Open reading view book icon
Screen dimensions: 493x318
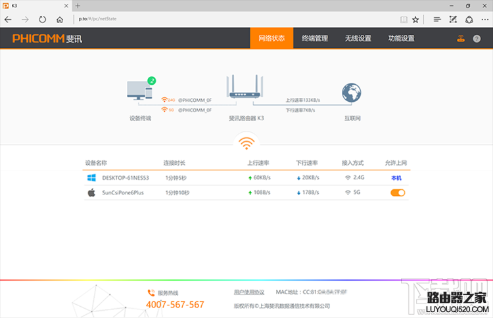coord(404,20)
